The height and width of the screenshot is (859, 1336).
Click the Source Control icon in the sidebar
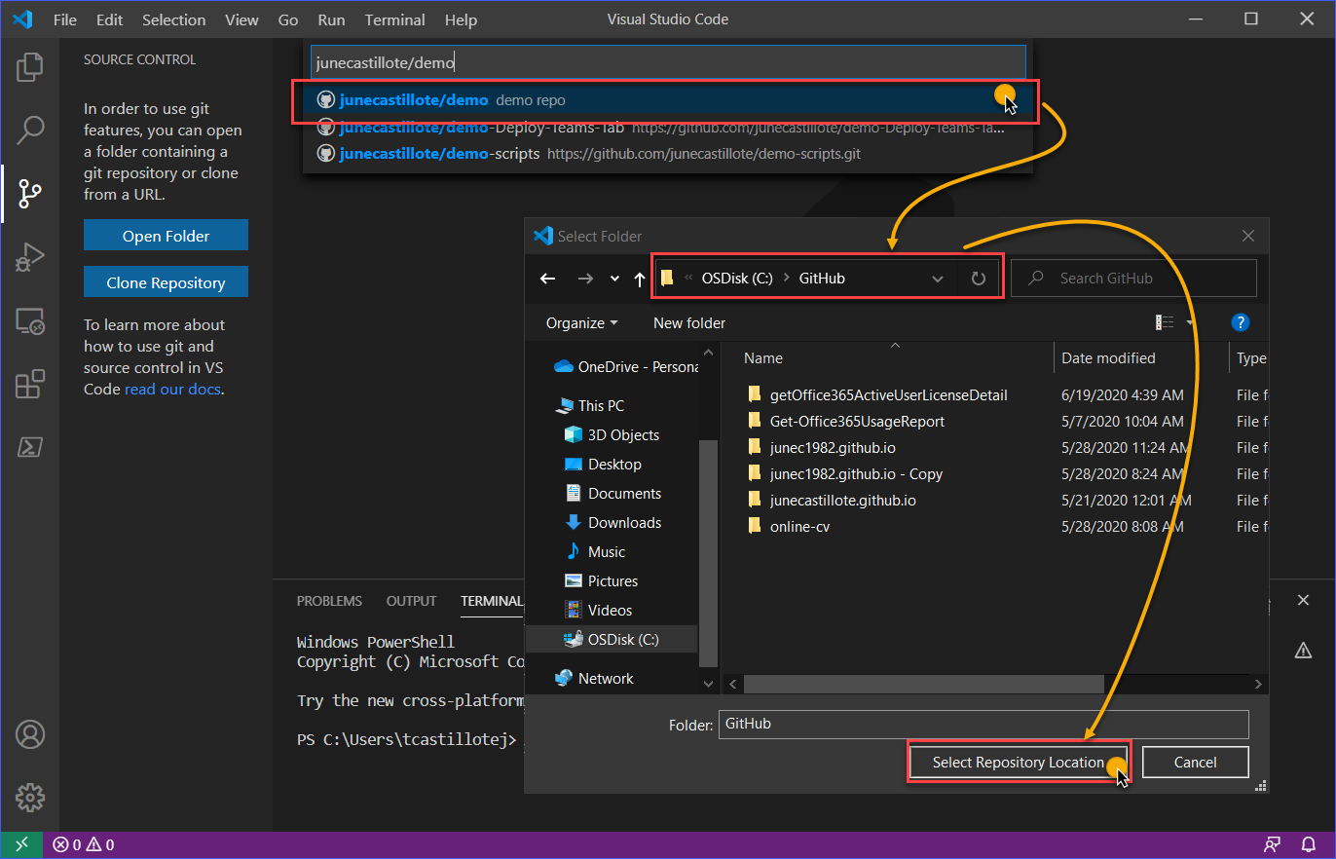click(29, 193)
